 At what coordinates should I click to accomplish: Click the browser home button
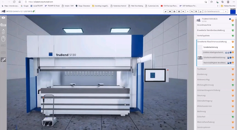(x=20, y=2)
